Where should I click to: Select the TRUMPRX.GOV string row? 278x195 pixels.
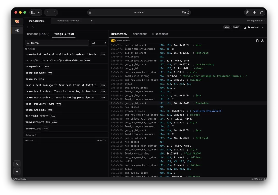coord(66,129)
